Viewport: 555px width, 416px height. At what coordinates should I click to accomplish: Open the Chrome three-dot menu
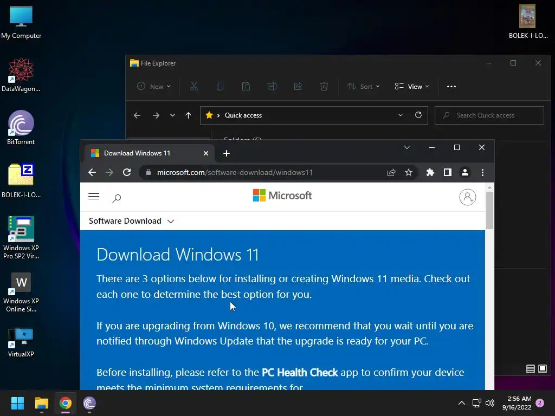(482, 172)
